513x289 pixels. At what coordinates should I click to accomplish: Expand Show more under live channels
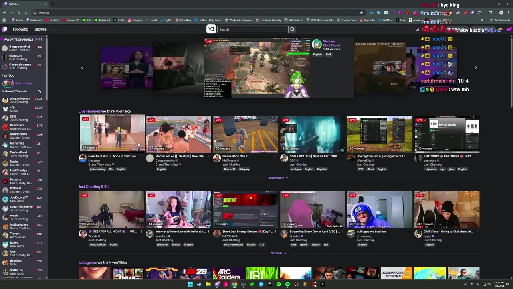[x=278, y=178]
